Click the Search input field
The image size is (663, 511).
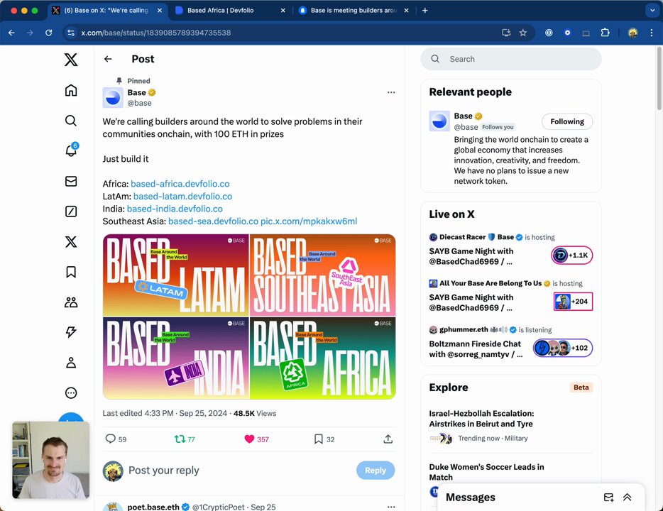pyautogui.click(x=511, y=59)
